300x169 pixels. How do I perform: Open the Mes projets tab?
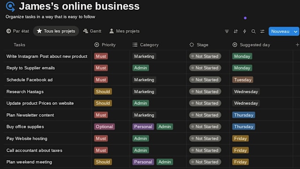[124, 31]
